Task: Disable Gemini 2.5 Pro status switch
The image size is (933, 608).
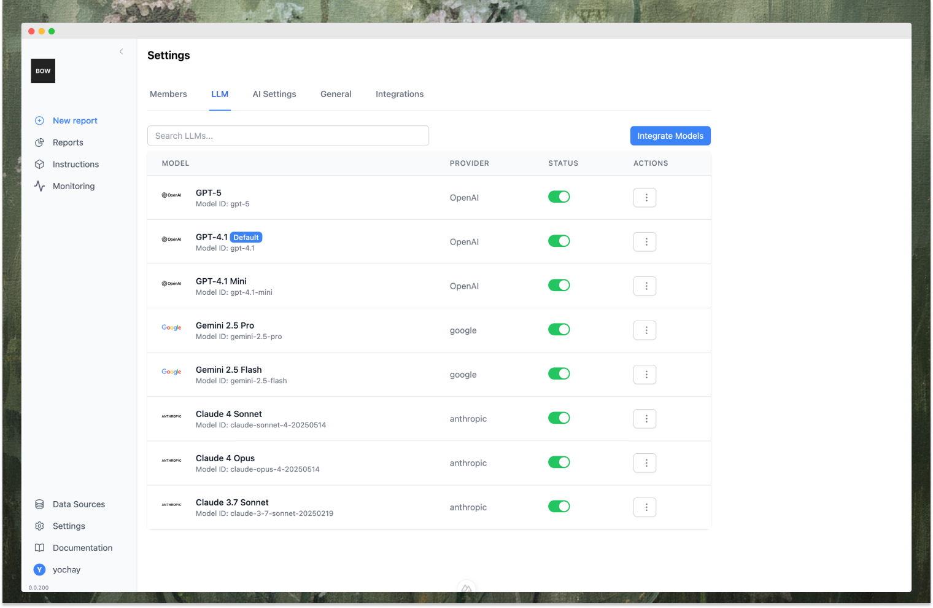Action: coord(559,329)
